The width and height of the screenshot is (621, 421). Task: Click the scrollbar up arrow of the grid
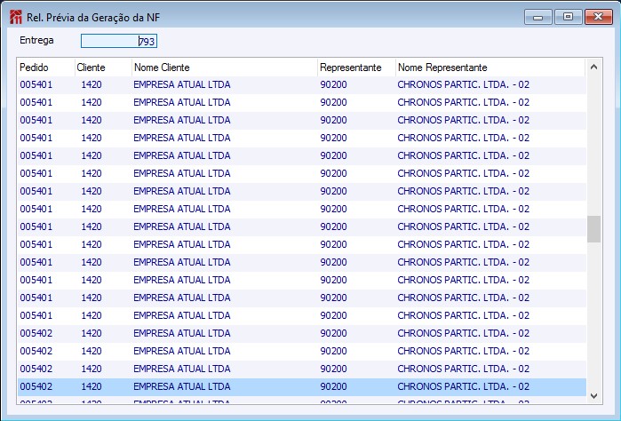(593, 67)
